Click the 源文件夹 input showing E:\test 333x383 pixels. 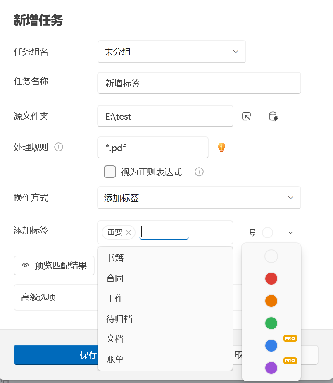coord(165,116)
